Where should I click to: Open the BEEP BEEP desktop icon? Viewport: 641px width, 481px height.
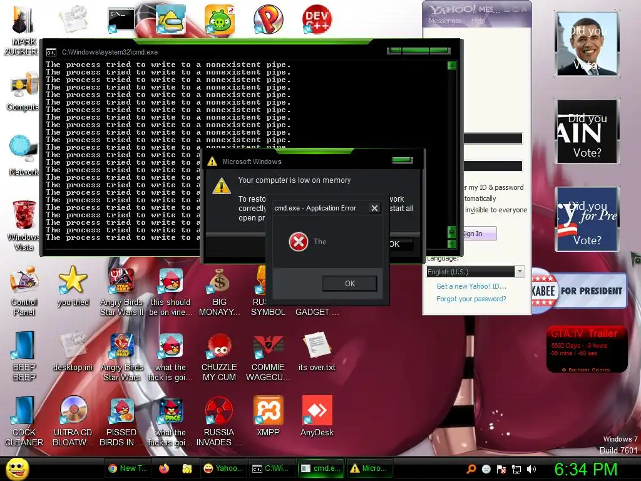tap(24, 356)
